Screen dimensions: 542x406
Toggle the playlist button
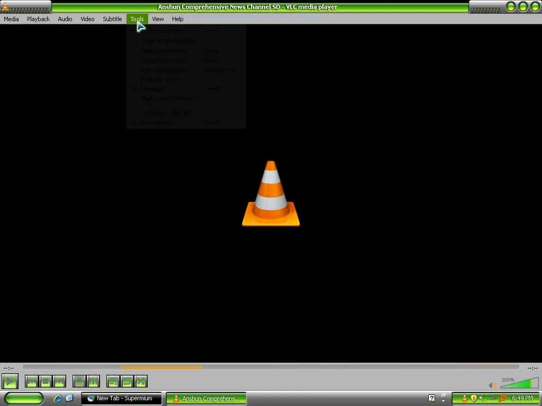113,382
